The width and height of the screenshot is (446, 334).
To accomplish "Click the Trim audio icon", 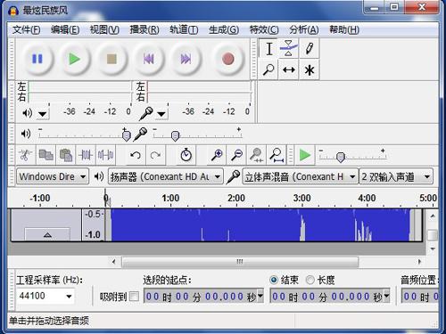I will 86,155.
